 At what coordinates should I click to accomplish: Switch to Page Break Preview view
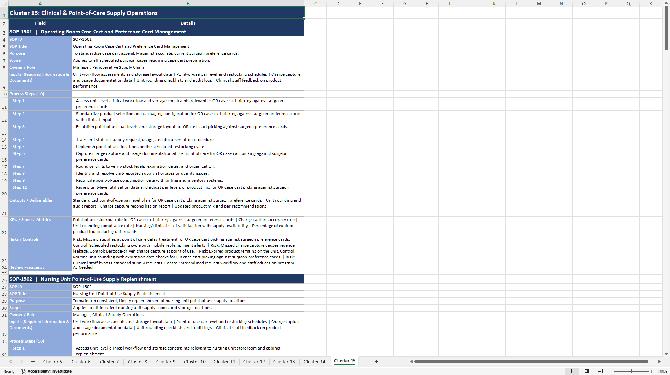600,371
